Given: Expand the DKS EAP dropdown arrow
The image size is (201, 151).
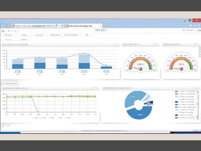Looking at the screenshot, I should (x=107, y=30).
